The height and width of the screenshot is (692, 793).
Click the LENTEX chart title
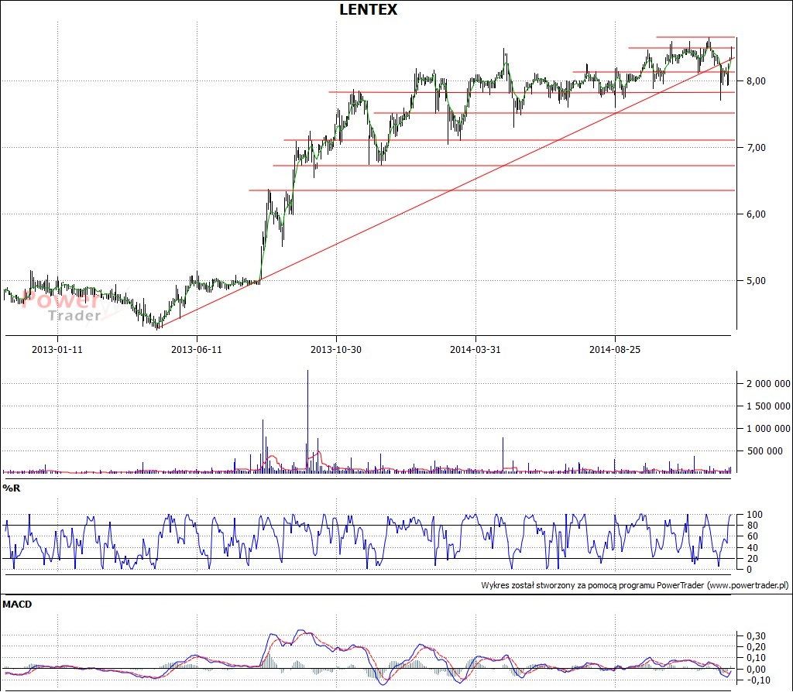click(x=368, y=9)
